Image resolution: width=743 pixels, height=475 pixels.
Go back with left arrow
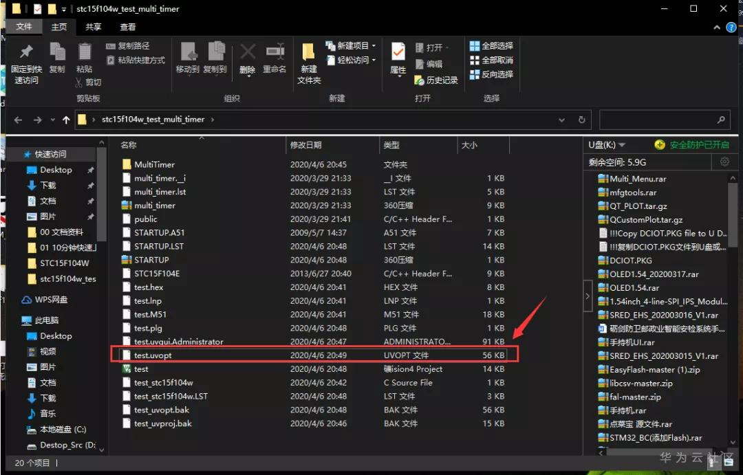18,120
